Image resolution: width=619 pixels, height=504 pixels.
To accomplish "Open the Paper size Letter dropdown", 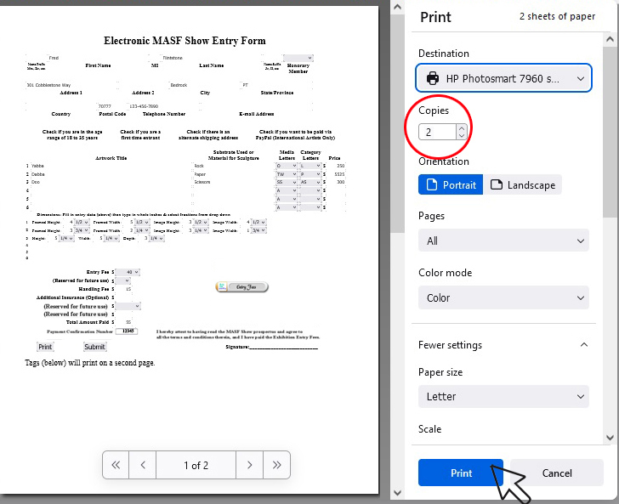I will point(503,396).
